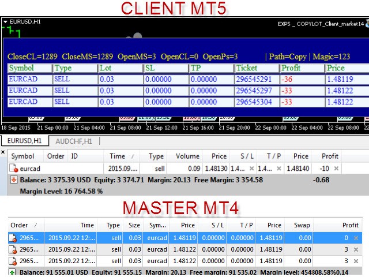The height and width of the screenshot is (277, 369).
Task: Close the MT5 Toolbox panel with X
Action: (x=3, y=152)
